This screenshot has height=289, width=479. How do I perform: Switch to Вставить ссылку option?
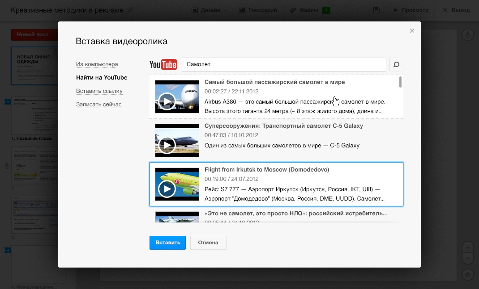coord(99,91)
